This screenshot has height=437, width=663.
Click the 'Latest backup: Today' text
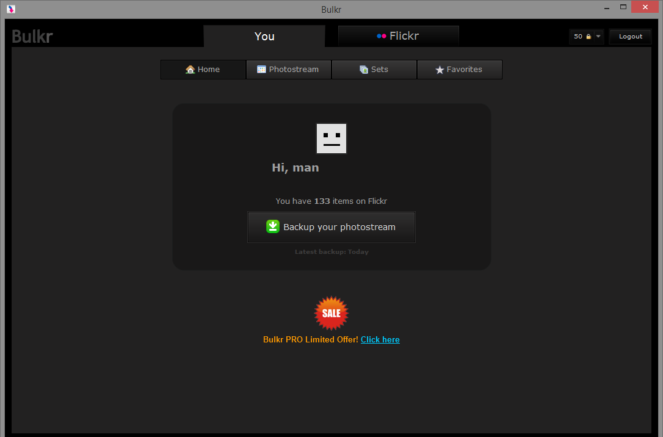331,252
